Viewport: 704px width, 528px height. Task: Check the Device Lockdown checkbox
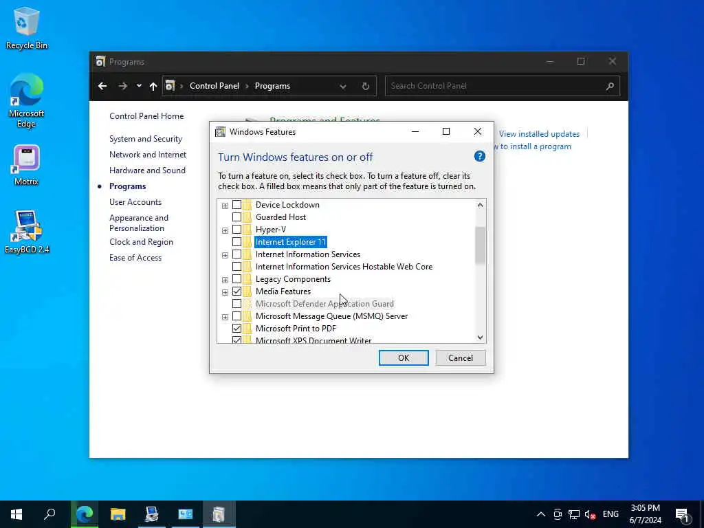coord(236,205)
